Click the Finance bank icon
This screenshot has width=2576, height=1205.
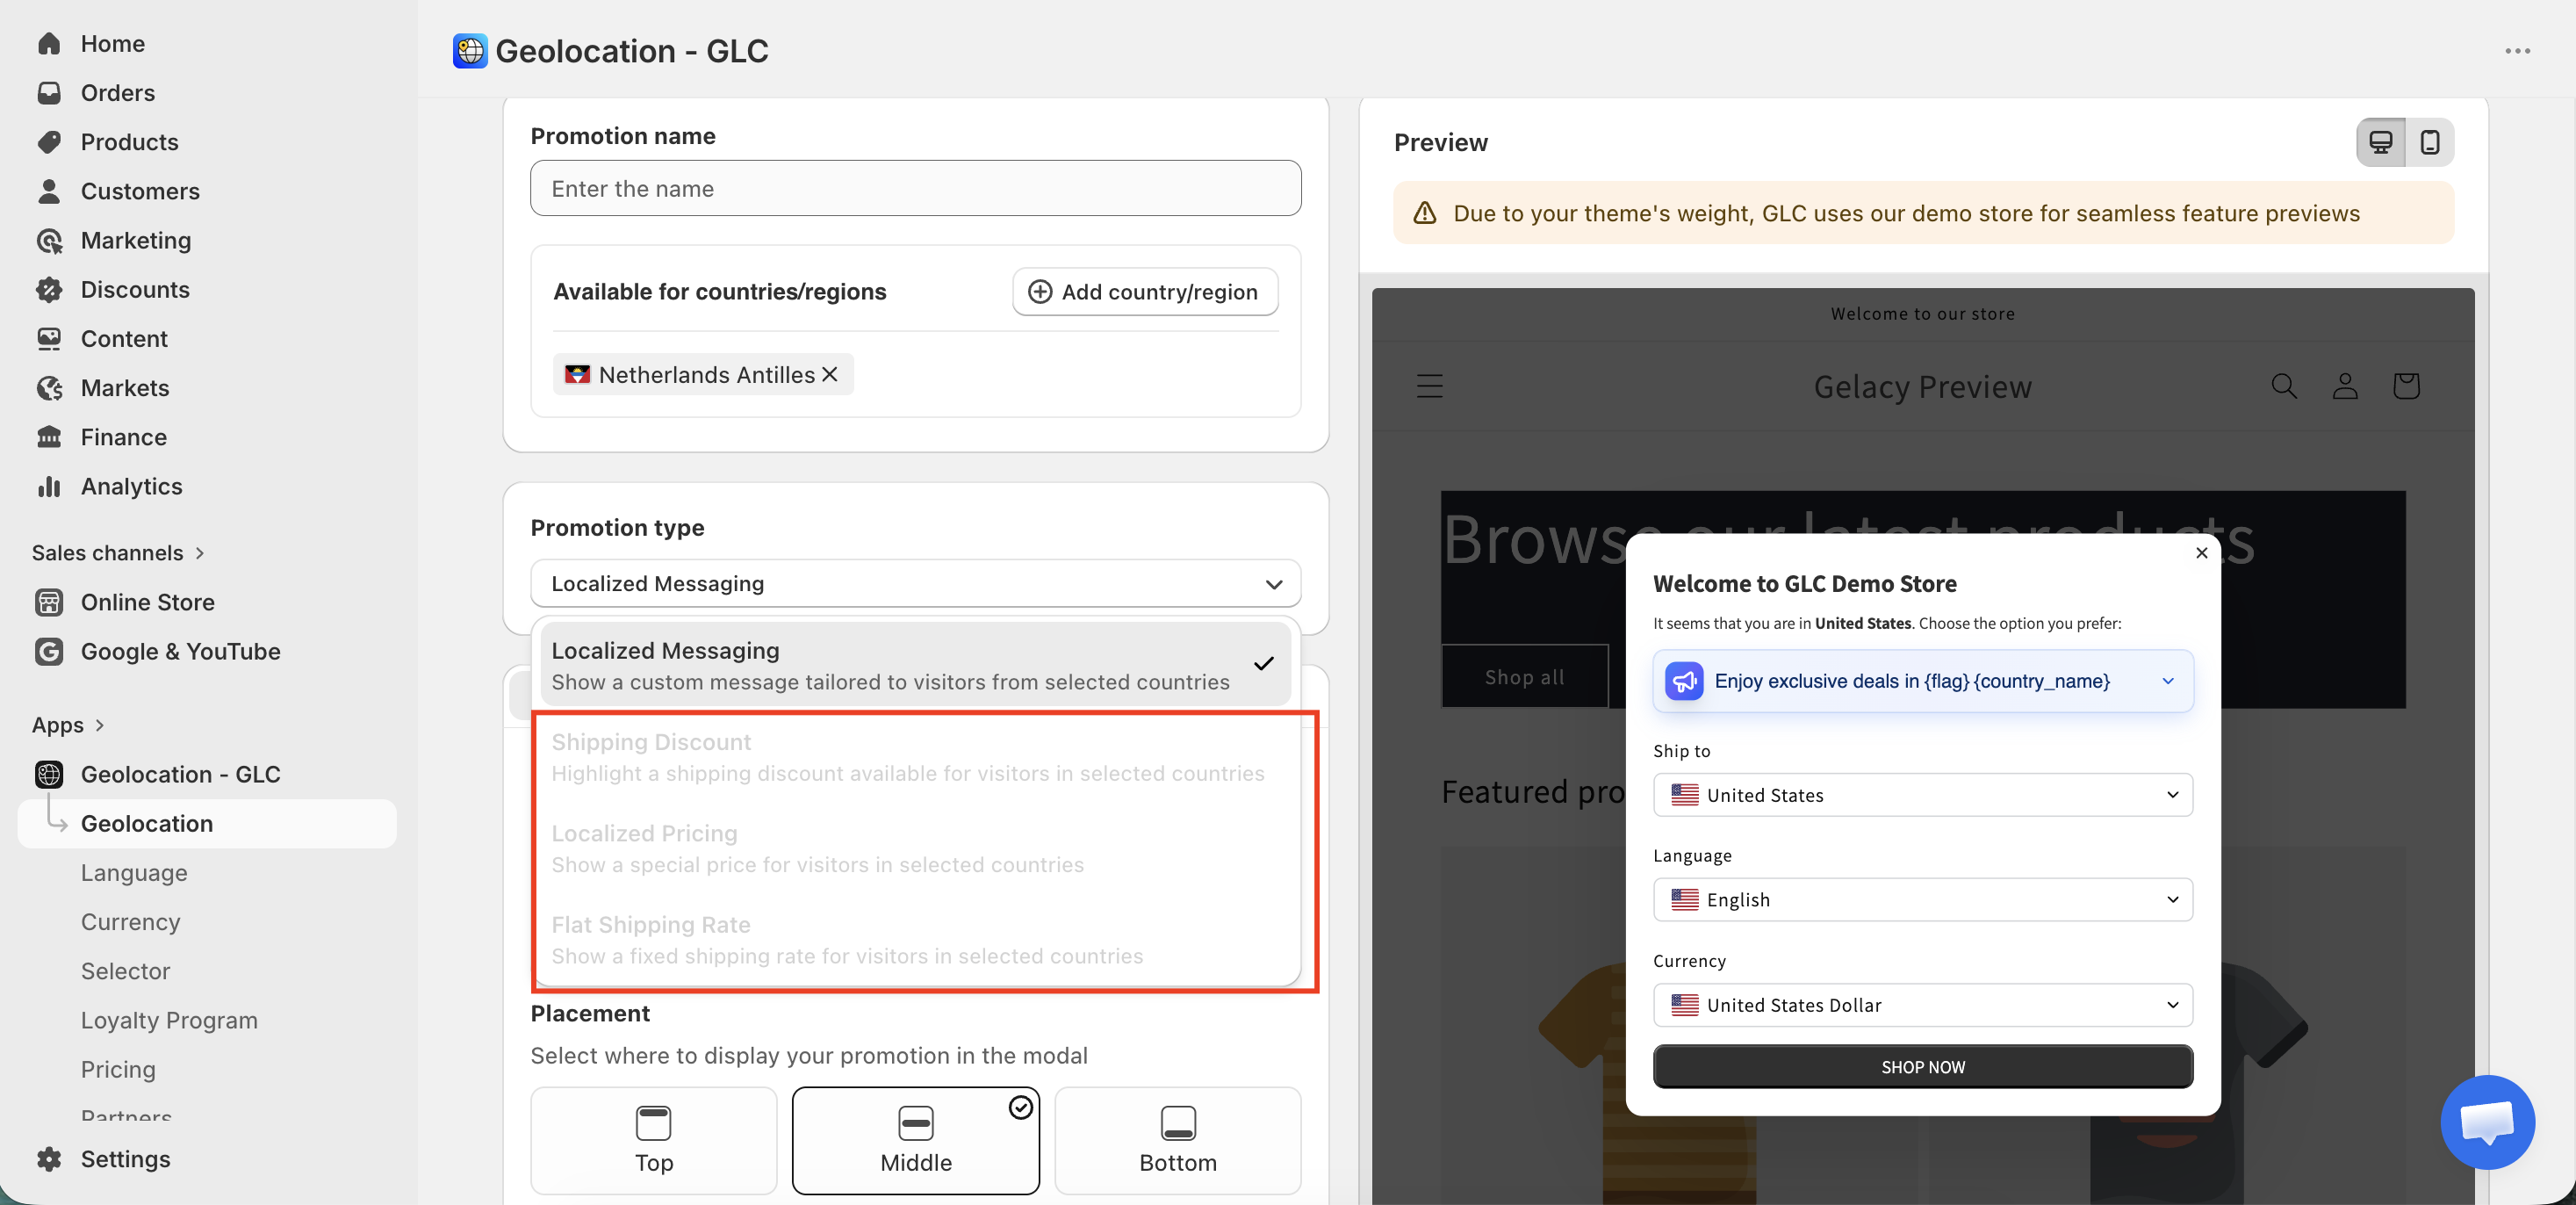[x=49, y=436]
